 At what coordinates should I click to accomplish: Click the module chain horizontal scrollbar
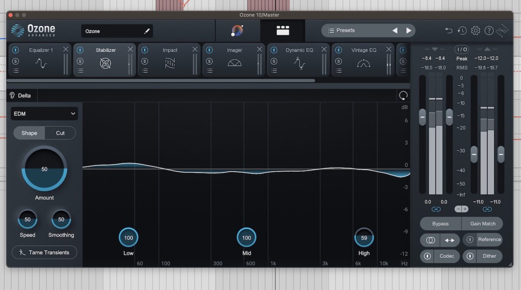pos(161,80)
